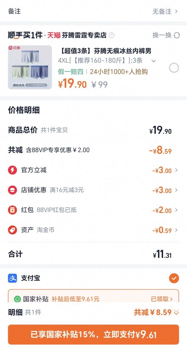Tap the 店铺优惠 shop icon
Image resolution: width=187 pixels, height=347 pixels.
pyautogui.click(x=12, y=190)
